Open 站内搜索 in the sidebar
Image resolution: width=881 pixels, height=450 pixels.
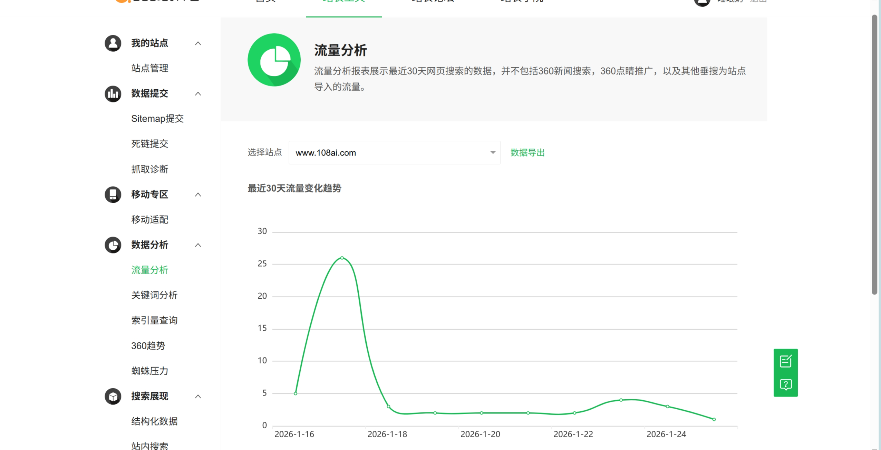tap(150, 446)
